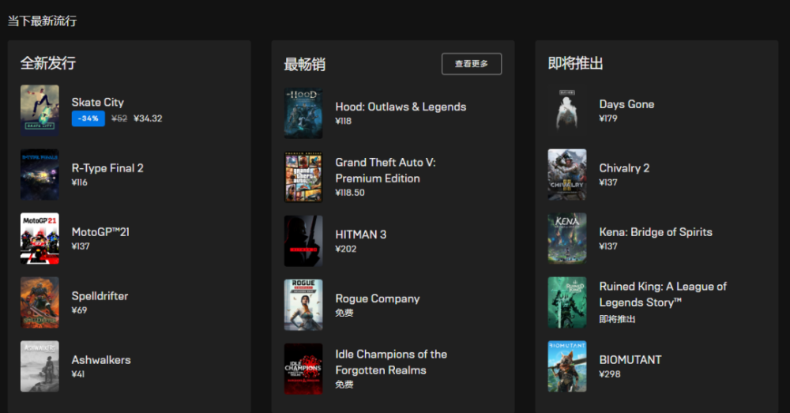Open Grand Theft Auto V: Premium Edition title
This screenshot has width=790, height=413.
pyautogui.click(x=386, y=171)
